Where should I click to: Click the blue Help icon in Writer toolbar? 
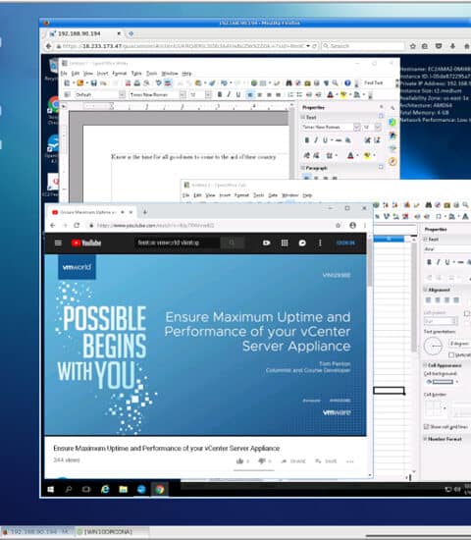(347, 83)
